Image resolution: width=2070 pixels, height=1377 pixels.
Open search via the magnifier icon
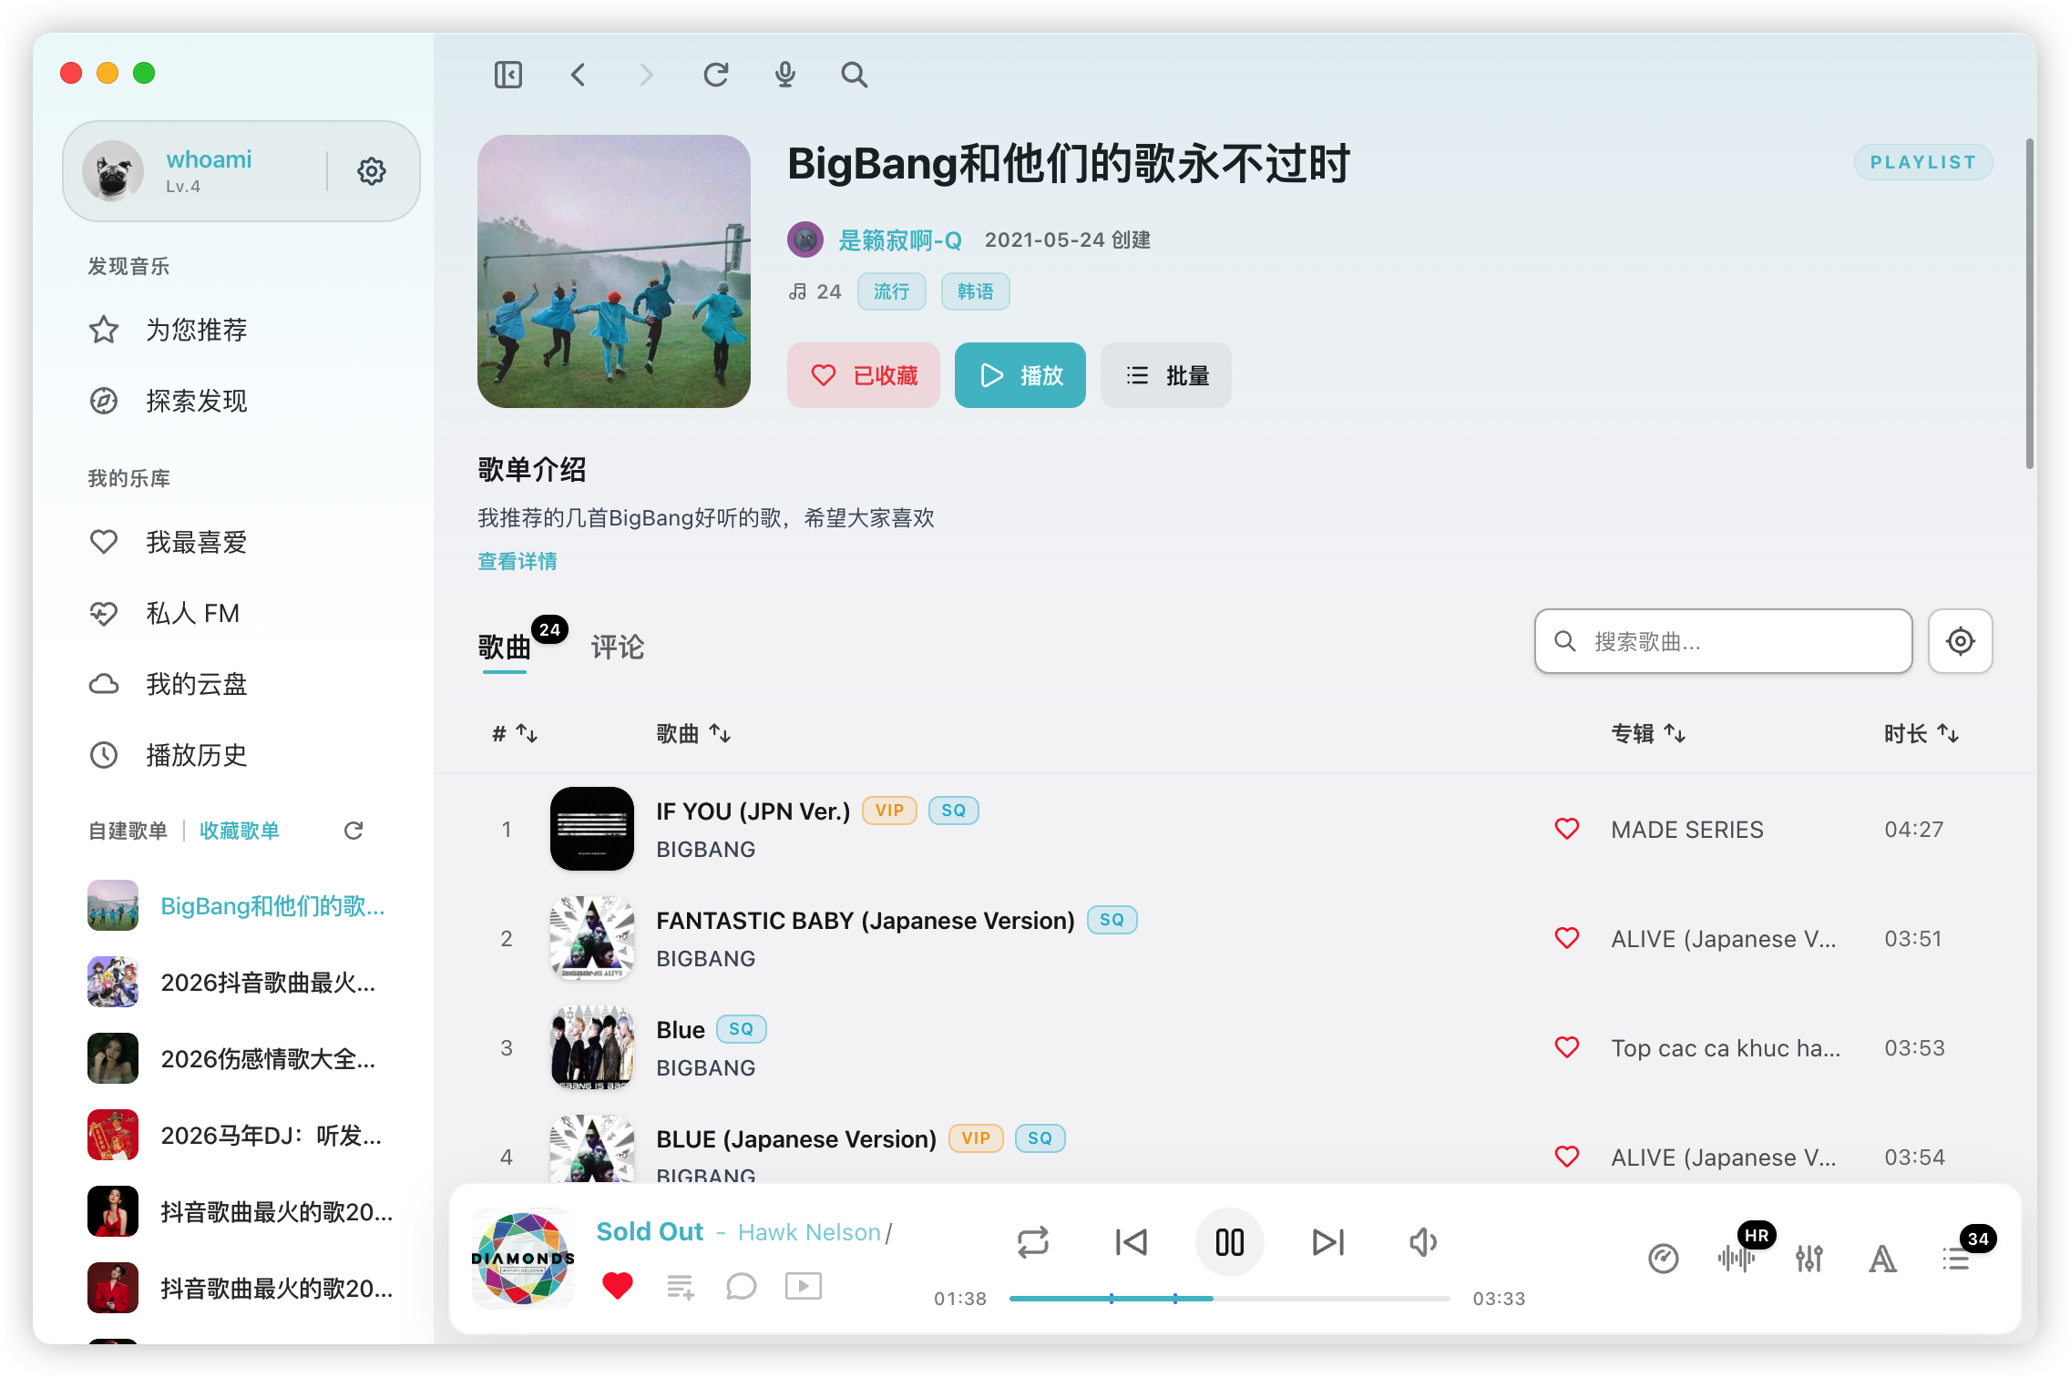[x=855, y=74]
